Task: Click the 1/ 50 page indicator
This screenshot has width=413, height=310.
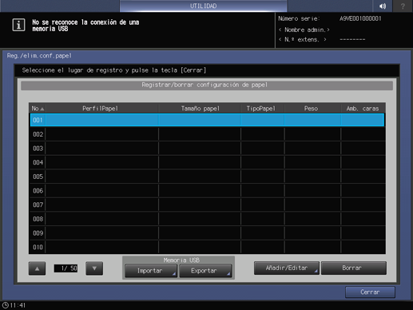Action: click(x=66, y=268)
